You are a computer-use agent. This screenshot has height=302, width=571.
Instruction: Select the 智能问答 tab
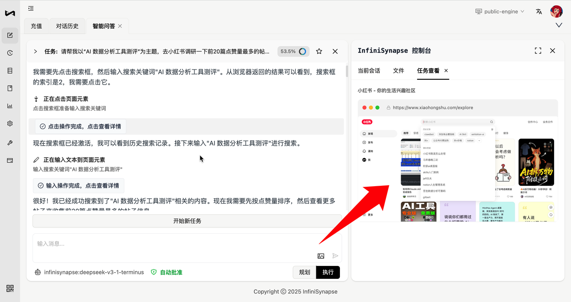[103, 26]
